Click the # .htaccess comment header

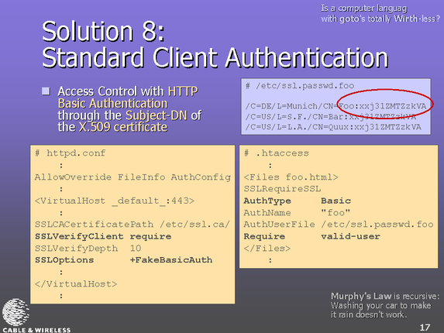(277, 153)
